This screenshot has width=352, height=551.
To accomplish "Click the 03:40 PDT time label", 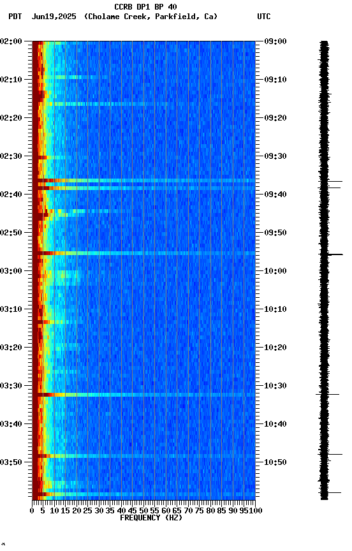I will [x=11, y=424].
